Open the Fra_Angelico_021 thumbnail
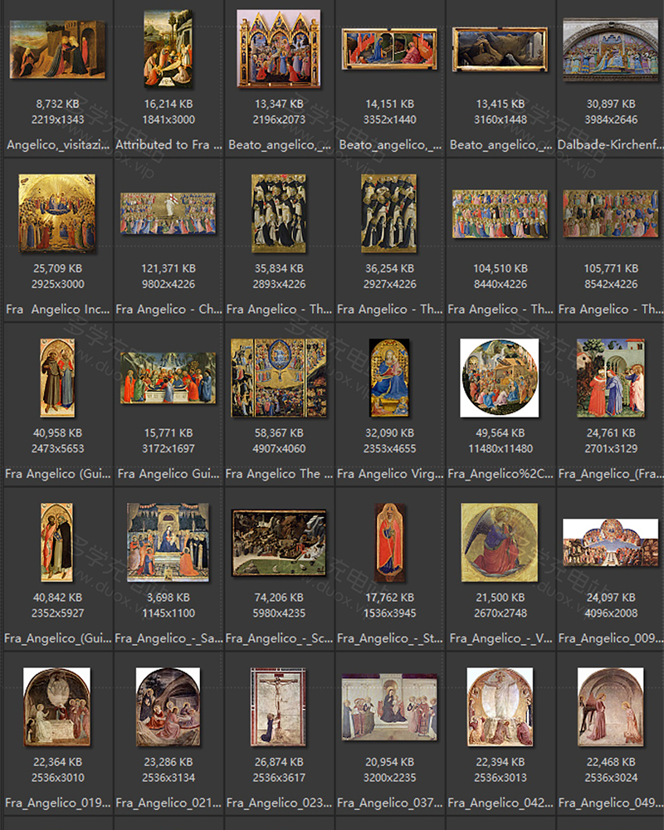The image size is (664, 830). click(168, 706)
